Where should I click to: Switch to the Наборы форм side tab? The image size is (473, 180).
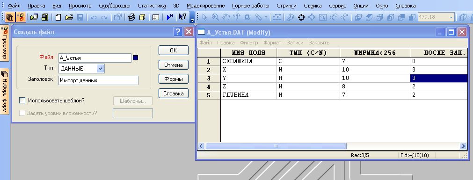click(5, 91)
